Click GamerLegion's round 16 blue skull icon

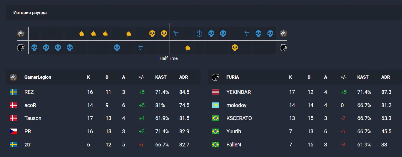211,33
